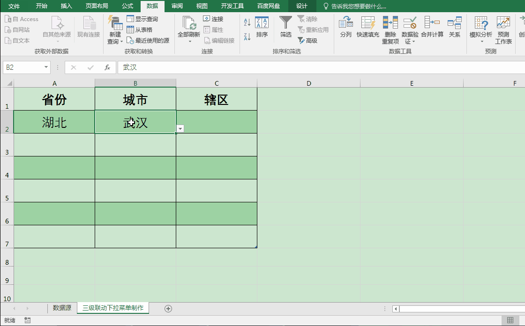
Task: Click the formula bar showing 武汉
Action: (322, 67)
